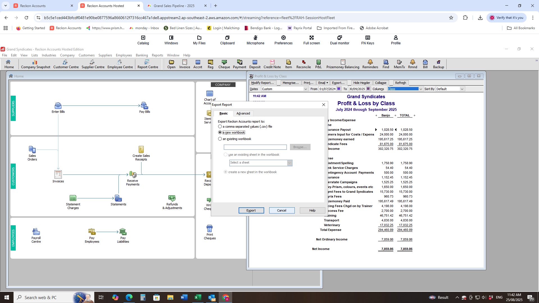Open Employee Centre toolbar icon
The height and width of the screenshot is (303, 539).
pyautogui.click(x=120, y=64)
